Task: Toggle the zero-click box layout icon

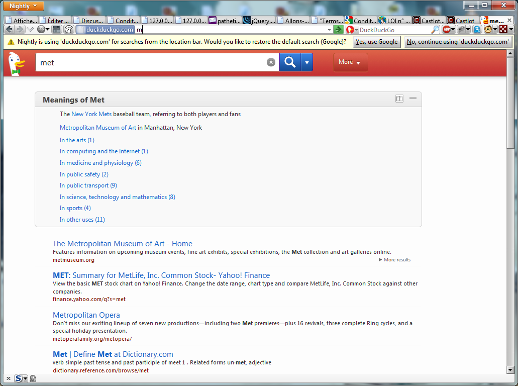Action: (x=399, y=99)
